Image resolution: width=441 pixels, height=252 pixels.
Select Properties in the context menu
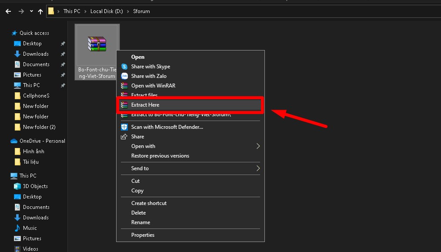pos(143,235)
